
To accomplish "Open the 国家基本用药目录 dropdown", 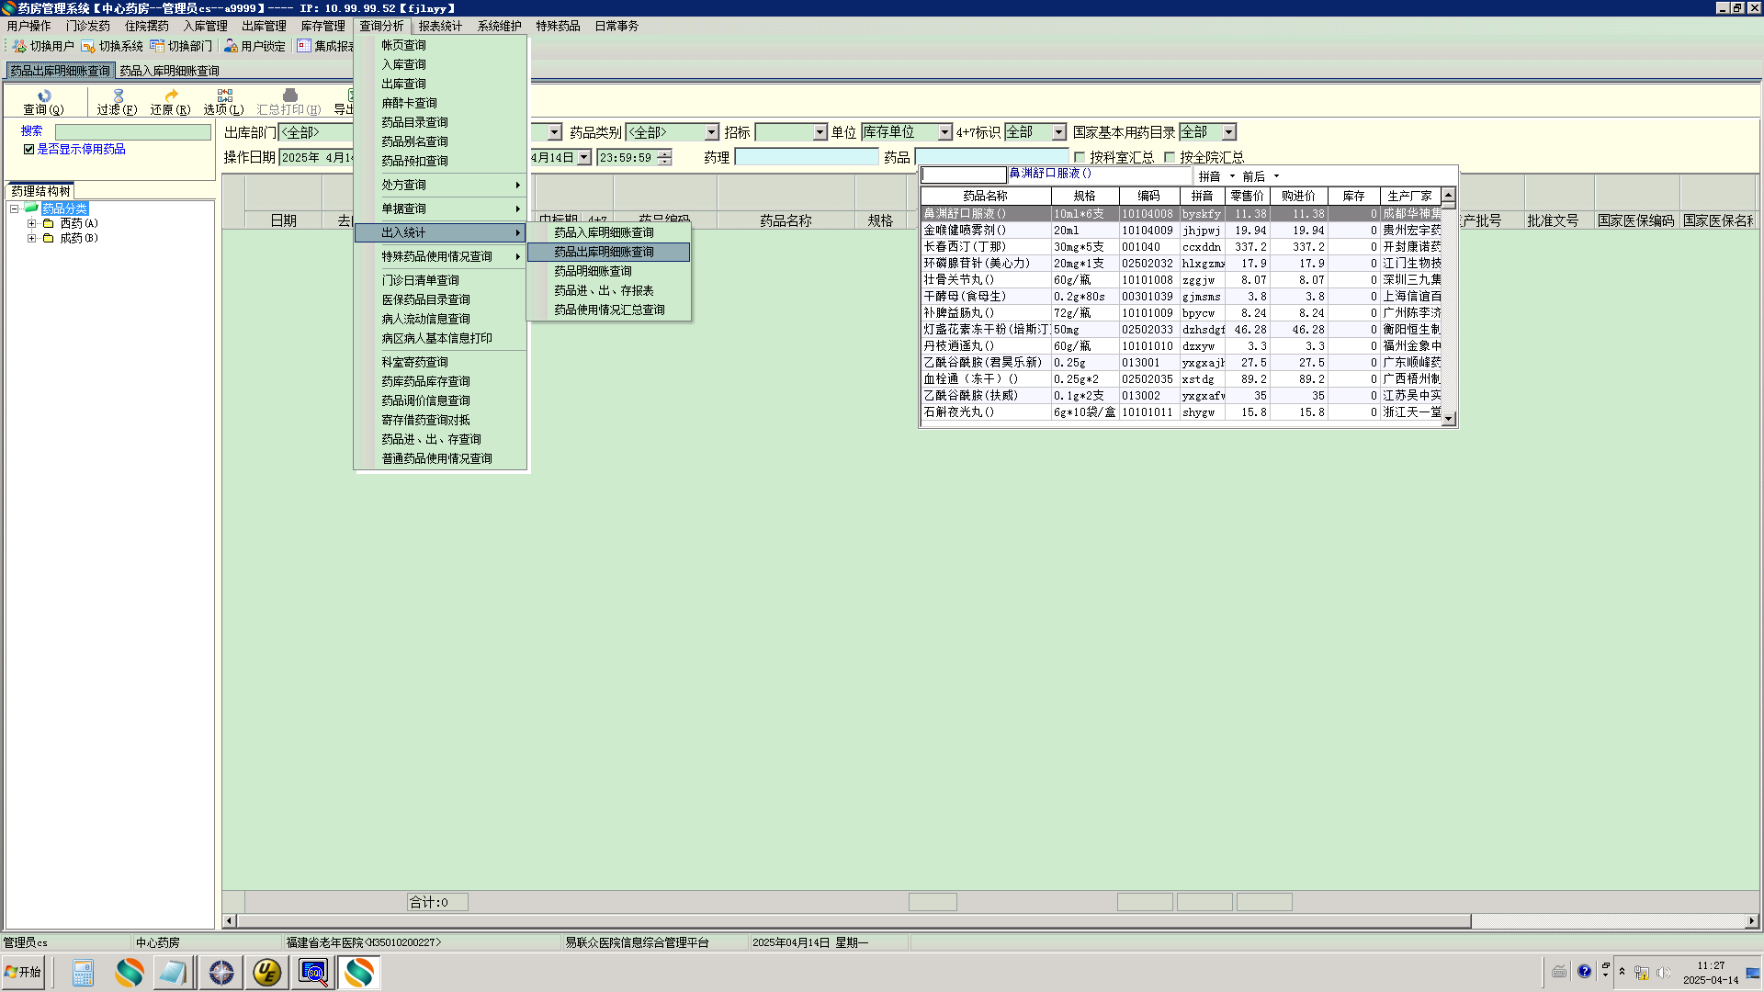I will coord(1228,132).
